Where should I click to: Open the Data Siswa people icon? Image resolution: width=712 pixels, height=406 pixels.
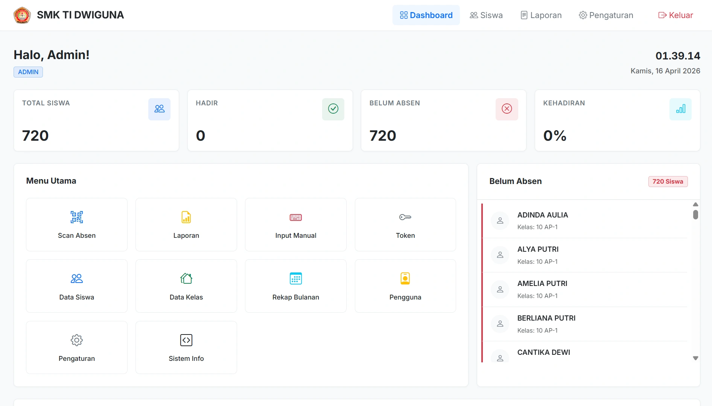77,278
